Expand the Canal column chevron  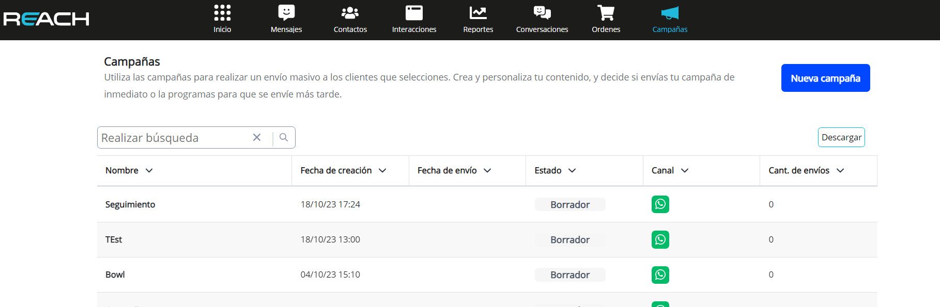click(x=685, y=170)
